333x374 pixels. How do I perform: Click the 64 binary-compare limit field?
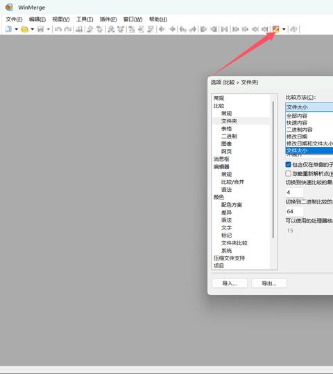point(294,211)
